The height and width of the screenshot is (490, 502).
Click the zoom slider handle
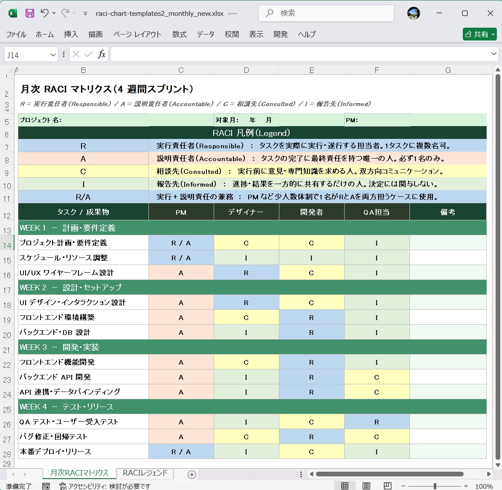(435, 486)
